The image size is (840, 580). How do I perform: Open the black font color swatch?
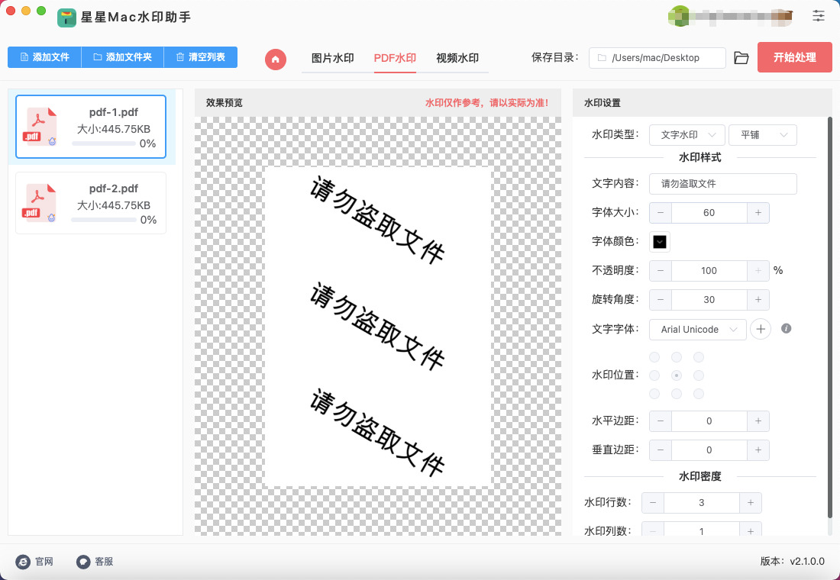point(660,242)
